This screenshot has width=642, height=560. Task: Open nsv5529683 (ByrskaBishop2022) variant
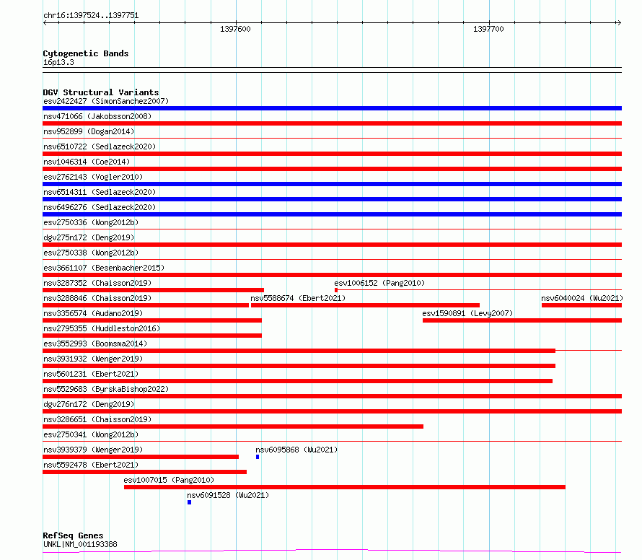tap(106, 389)
